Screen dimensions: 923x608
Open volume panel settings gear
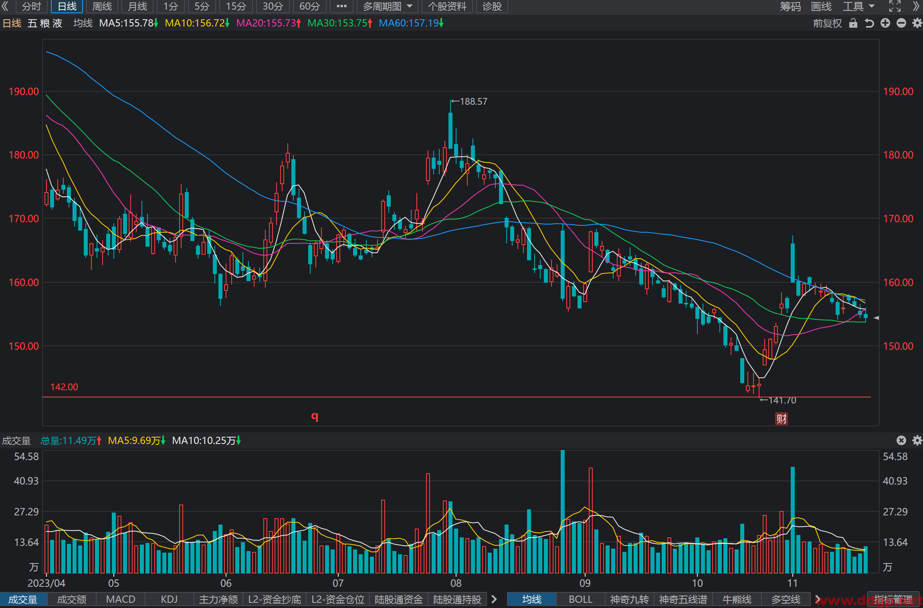pos(917,440)
